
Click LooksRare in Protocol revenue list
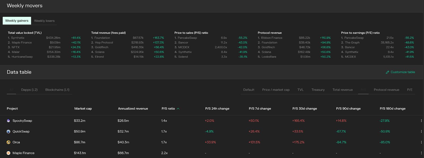269,57
